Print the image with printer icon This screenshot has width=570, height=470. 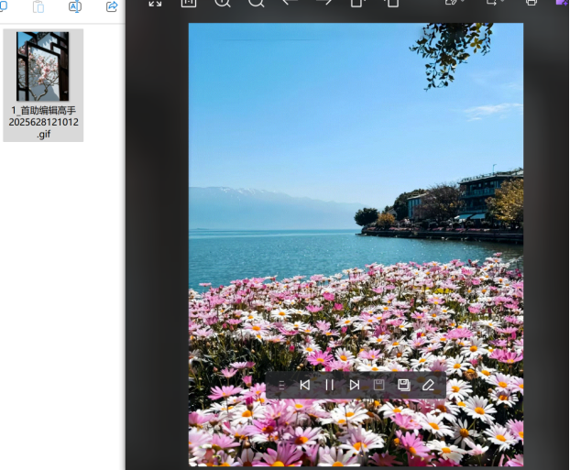(532, 3)
